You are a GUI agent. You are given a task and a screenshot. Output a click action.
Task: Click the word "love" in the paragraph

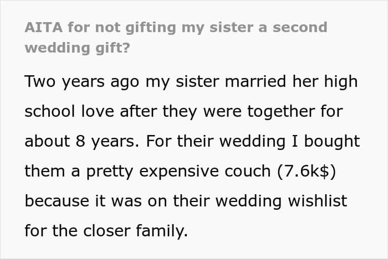pos(98,111)
